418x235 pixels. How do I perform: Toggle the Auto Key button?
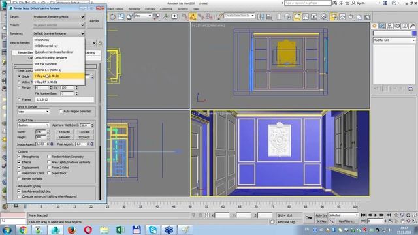321,215
